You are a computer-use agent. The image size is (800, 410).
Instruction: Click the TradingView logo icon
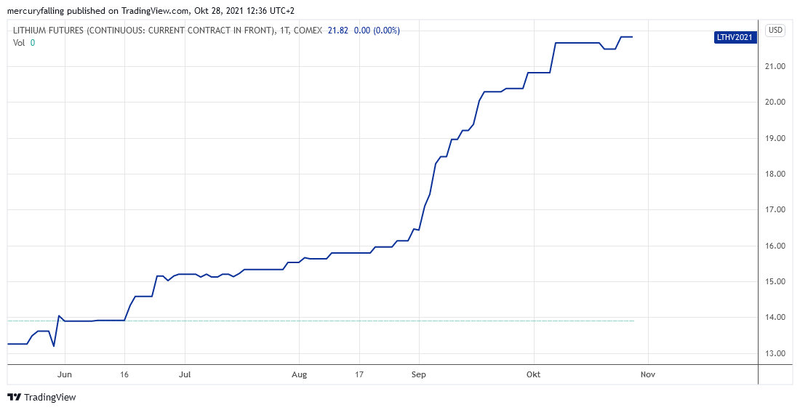14,397
